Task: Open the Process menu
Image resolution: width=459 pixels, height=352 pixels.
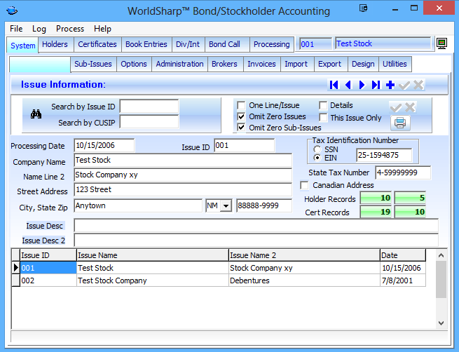Action: click(69, 29)
